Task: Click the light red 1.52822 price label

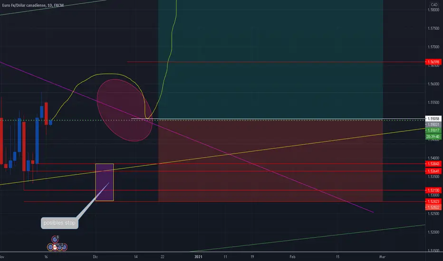Action: (x=433, y=207)
